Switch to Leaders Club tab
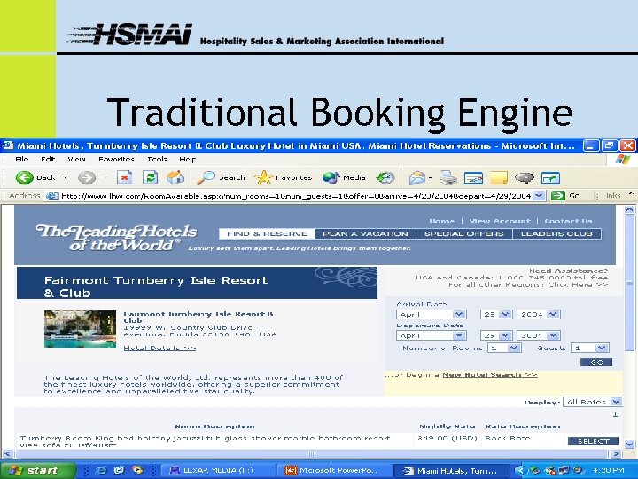The height and width of the screenshot is (479, 638). pos(556,234)
